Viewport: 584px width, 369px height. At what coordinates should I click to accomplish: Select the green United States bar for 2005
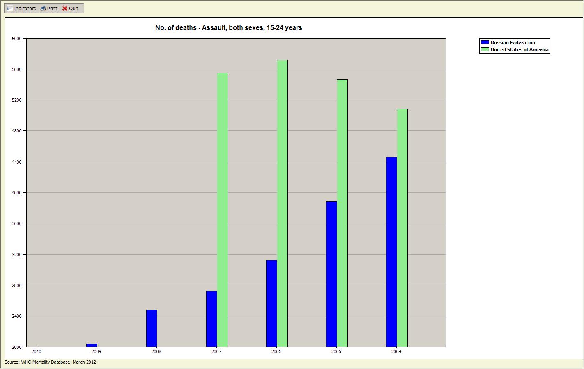(x=342, y=213)
